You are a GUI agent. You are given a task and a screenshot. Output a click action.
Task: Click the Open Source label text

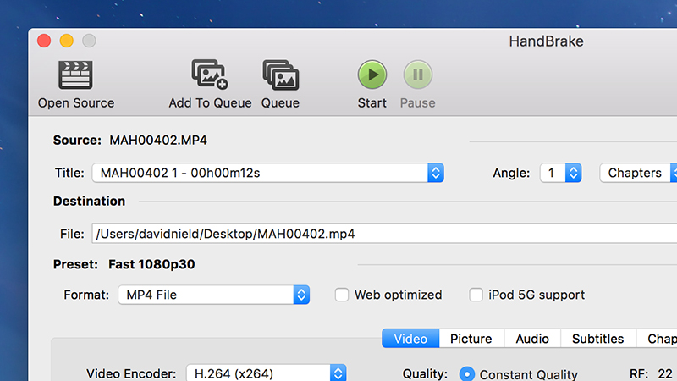(76, 103)
